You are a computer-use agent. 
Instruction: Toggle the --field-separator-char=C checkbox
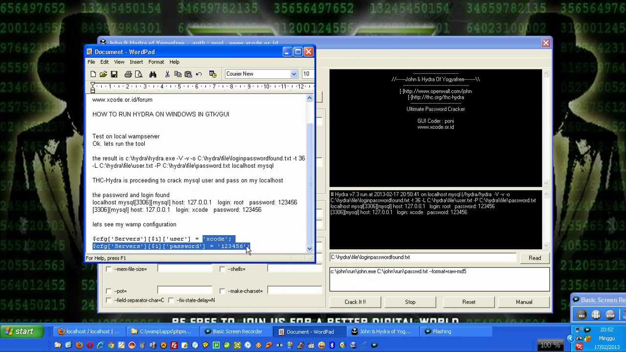(x=109, y=300)
